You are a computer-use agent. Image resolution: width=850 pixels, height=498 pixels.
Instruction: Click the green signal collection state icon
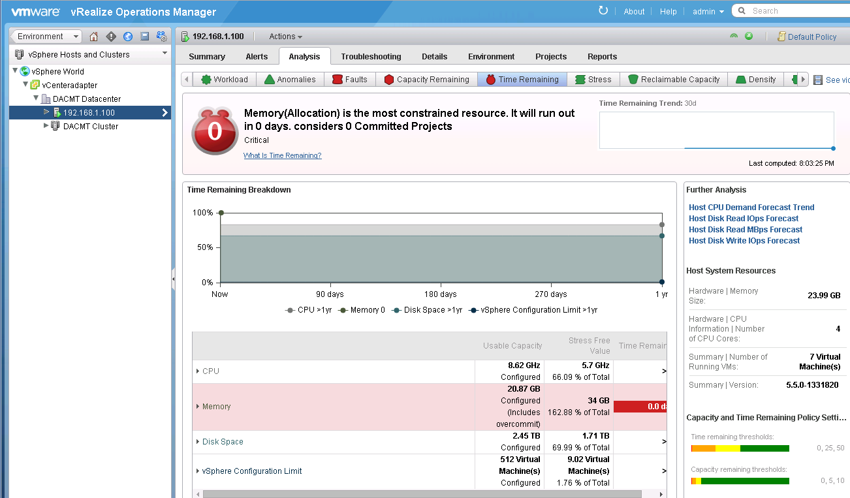coord(734,37)
